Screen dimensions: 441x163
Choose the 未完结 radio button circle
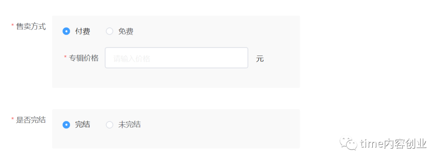point(109,125)
